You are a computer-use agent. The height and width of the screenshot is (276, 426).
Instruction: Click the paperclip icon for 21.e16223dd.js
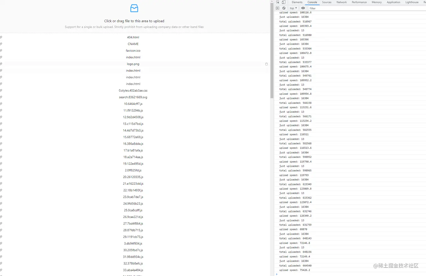1,184
